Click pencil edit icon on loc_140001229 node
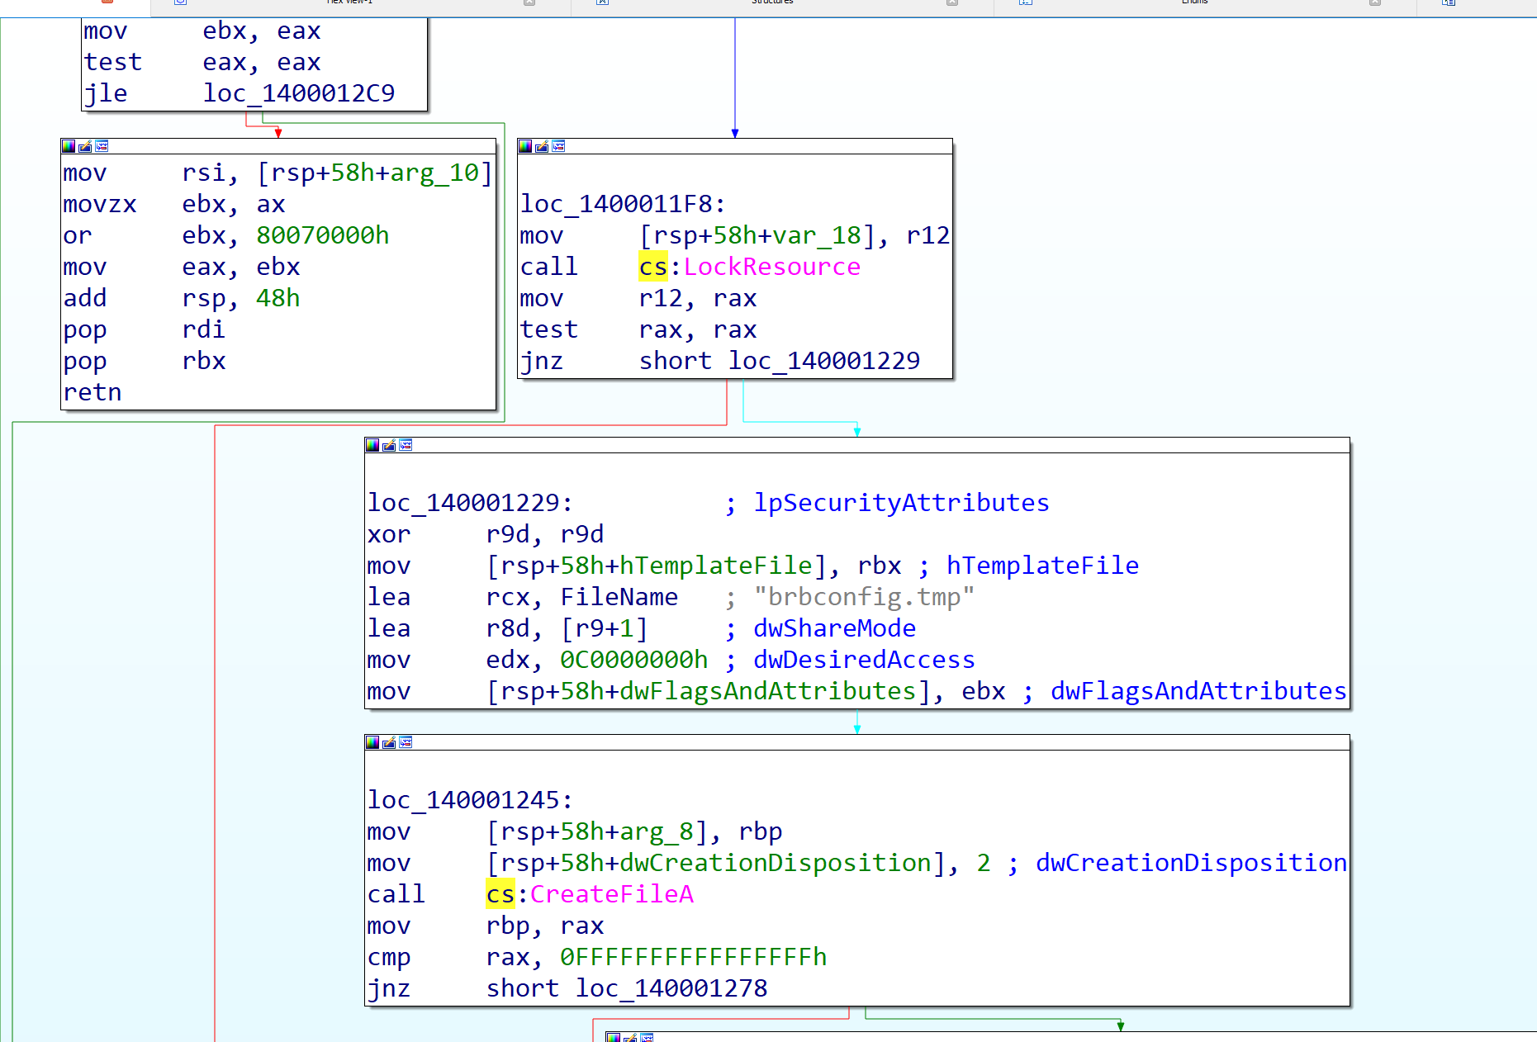 [389, 445]
